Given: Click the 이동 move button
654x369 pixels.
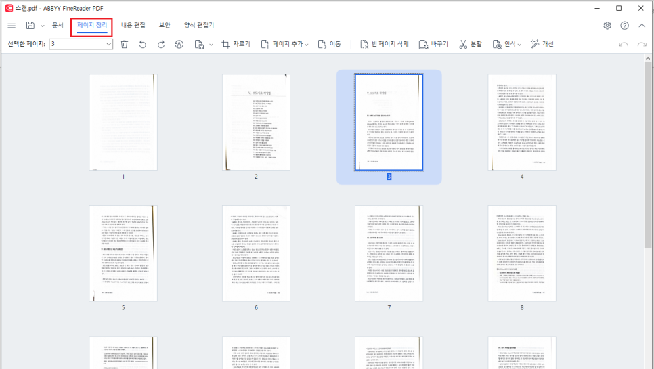Looking at the screenshot, I should tap(329, 44).
